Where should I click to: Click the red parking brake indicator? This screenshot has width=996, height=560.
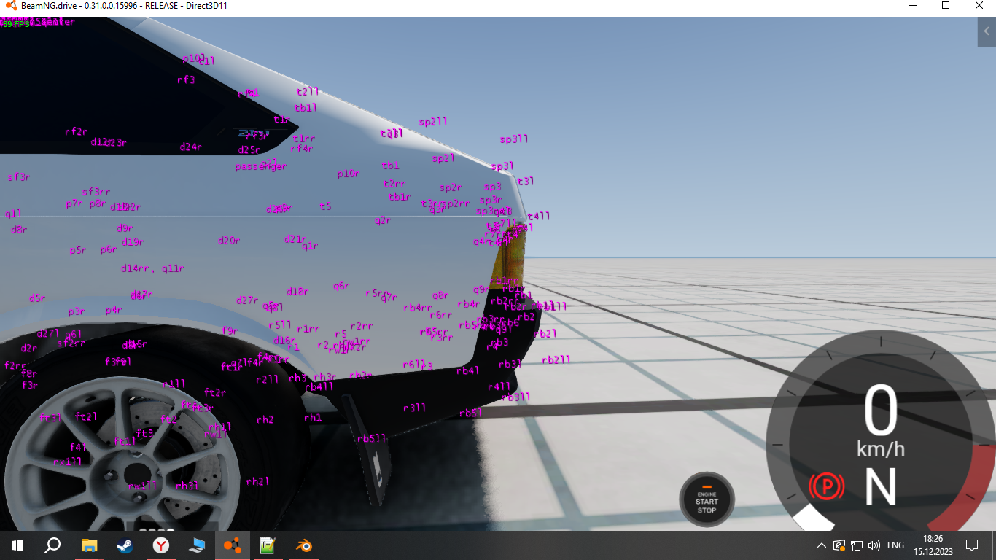[x=825, y=486]
